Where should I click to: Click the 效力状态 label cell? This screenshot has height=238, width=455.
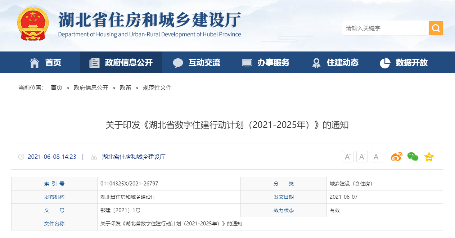284,210
